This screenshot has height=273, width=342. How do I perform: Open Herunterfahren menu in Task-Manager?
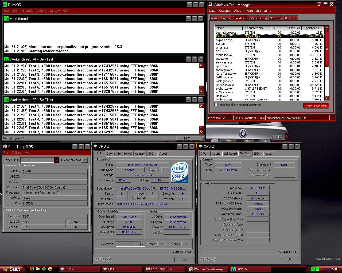click(x=256, y=11)
